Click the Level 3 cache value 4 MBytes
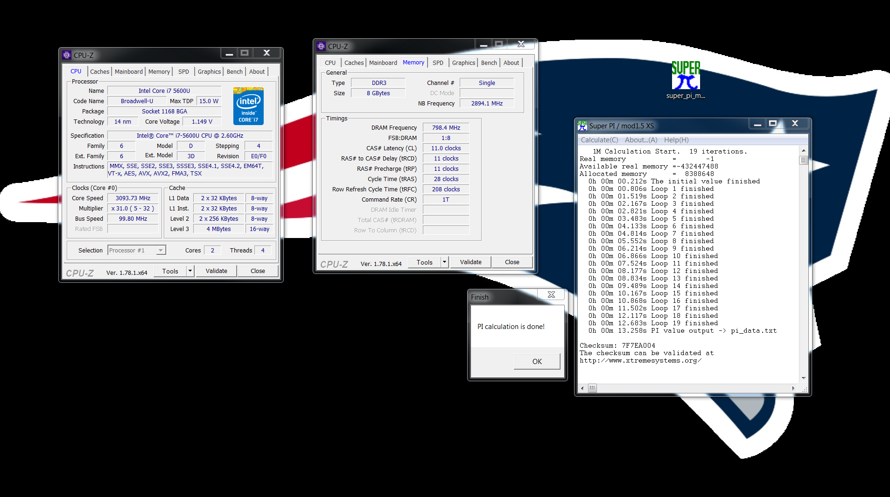Image resolution: width=890 pixels, height=497 pixels. (219, 229)
